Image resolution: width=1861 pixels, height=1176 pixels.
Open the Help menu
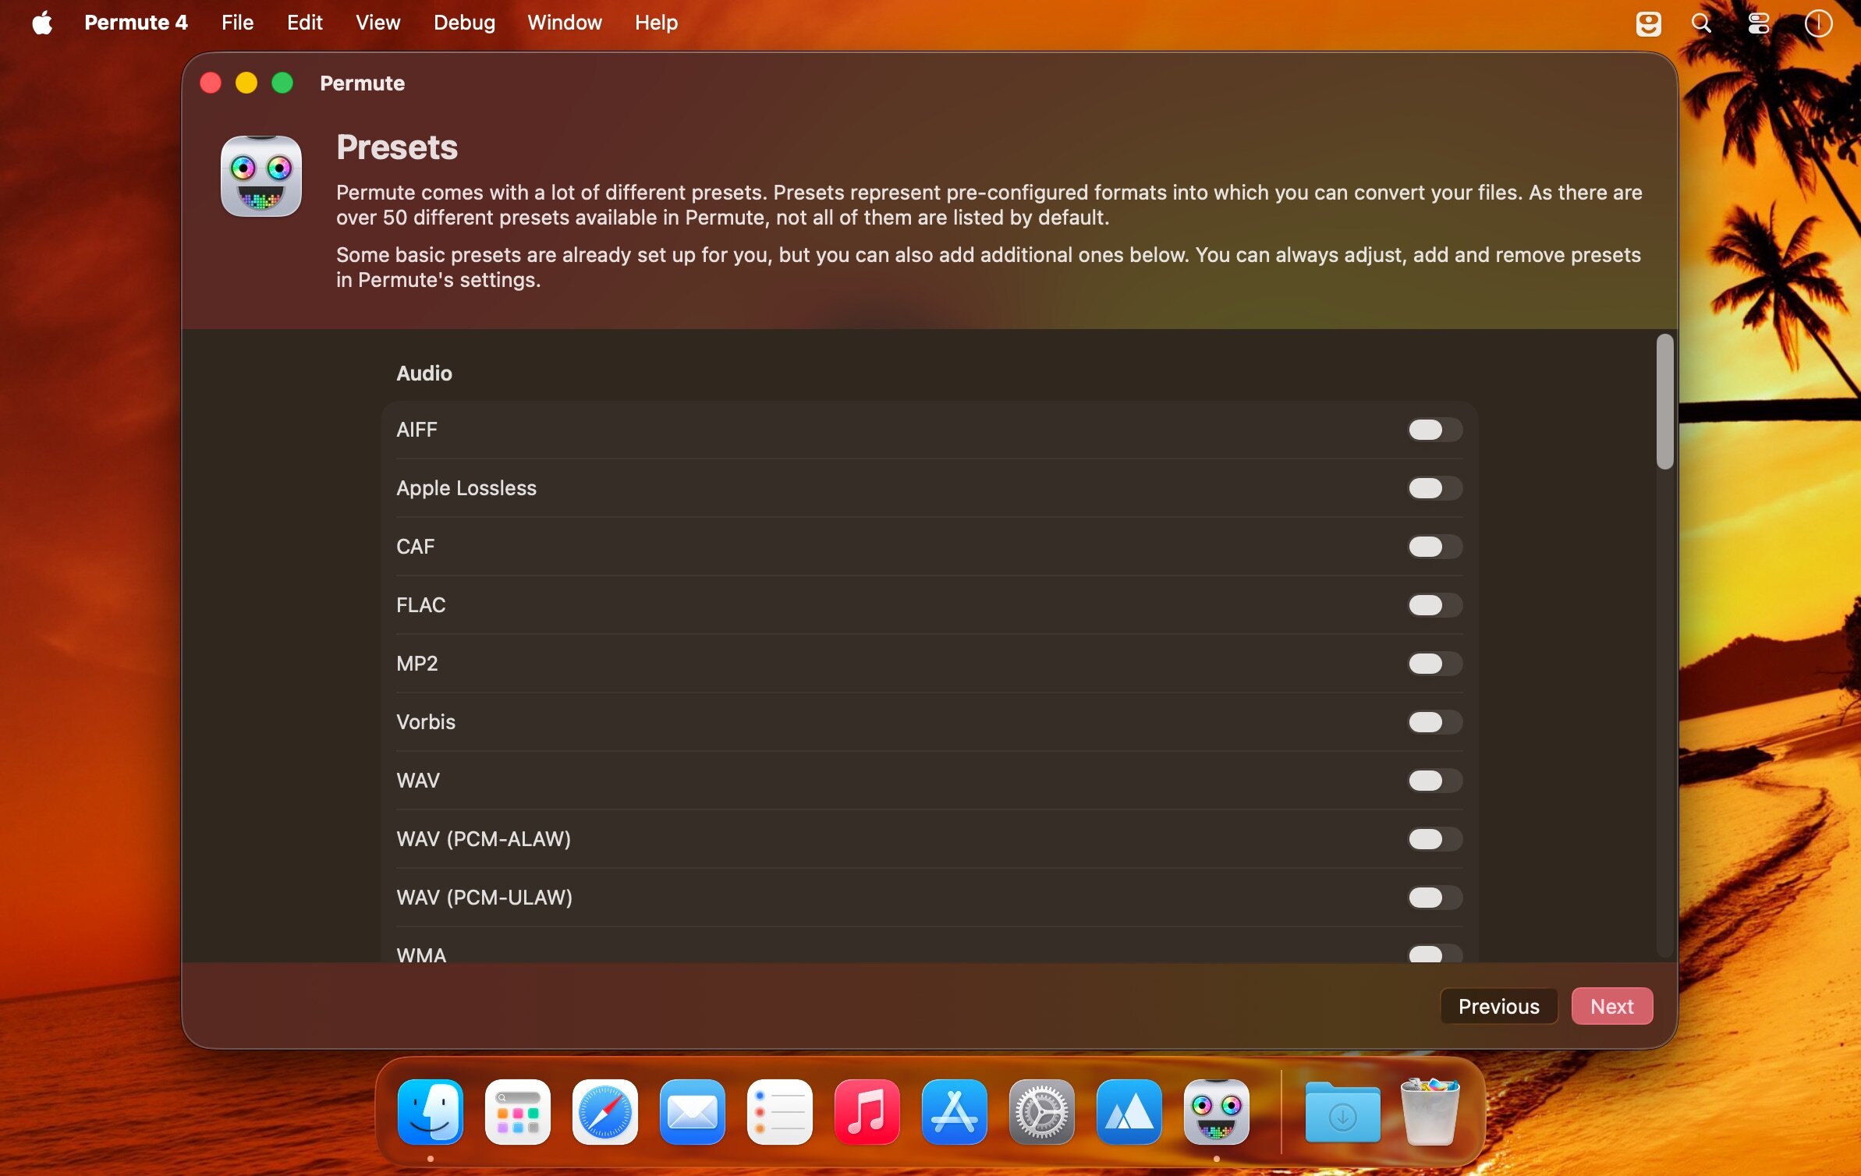[656, 23]
